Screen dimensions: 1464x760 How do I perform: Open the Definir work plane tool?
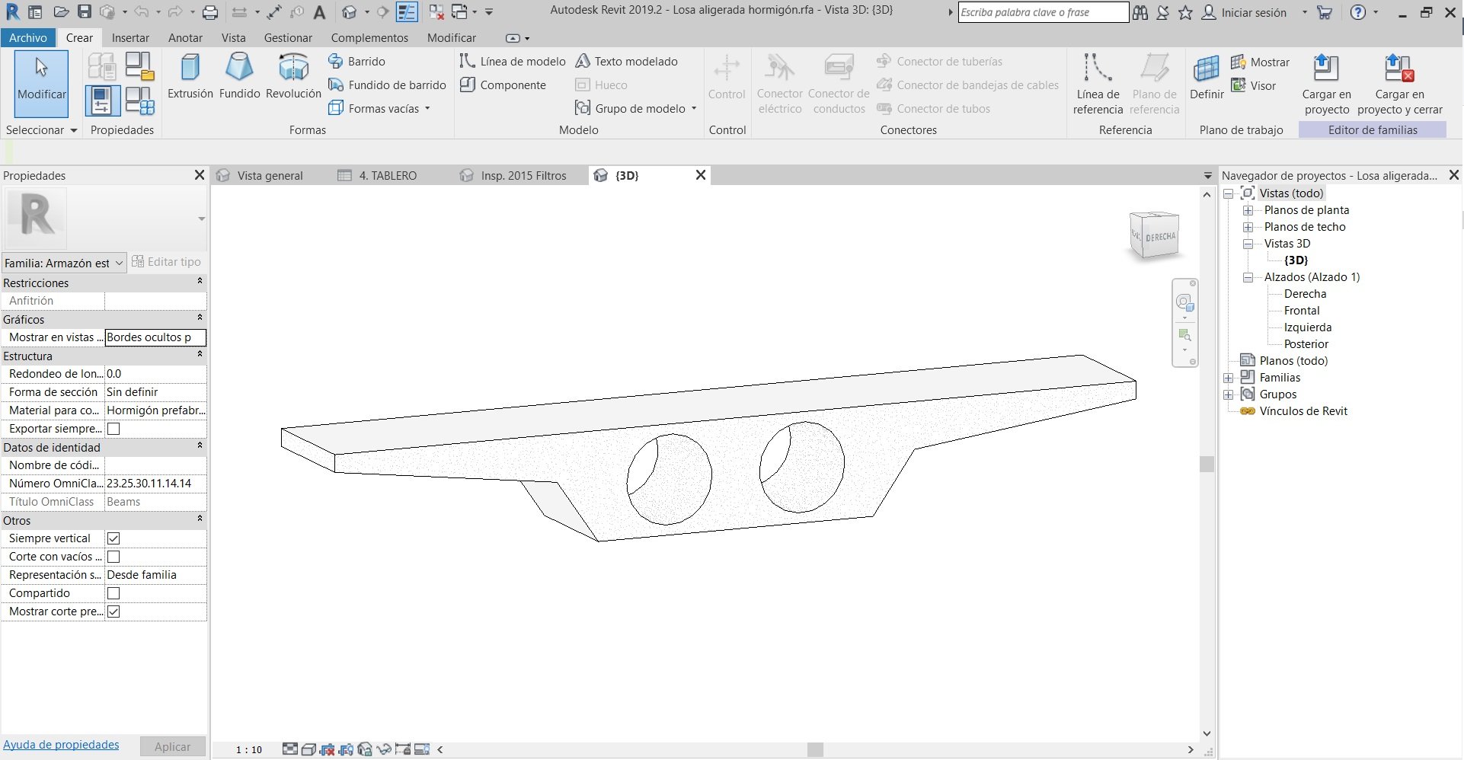click(1207, 78)
